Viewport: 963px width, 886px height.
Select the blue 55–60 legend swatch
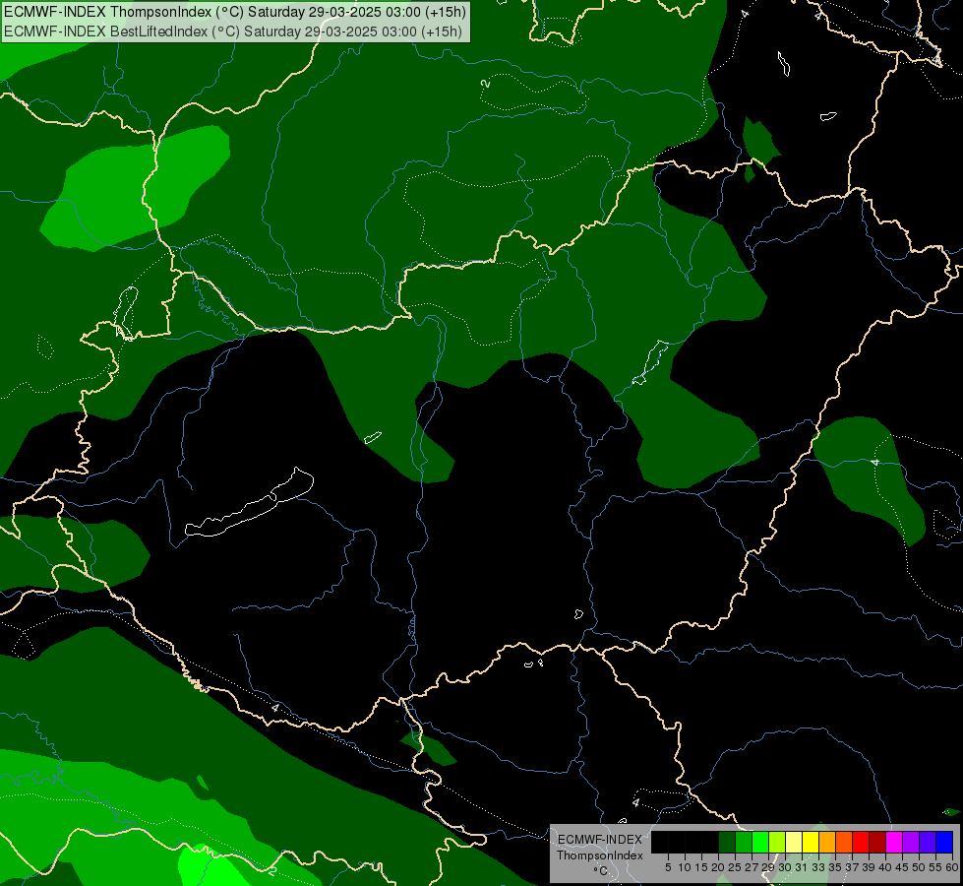944,842
